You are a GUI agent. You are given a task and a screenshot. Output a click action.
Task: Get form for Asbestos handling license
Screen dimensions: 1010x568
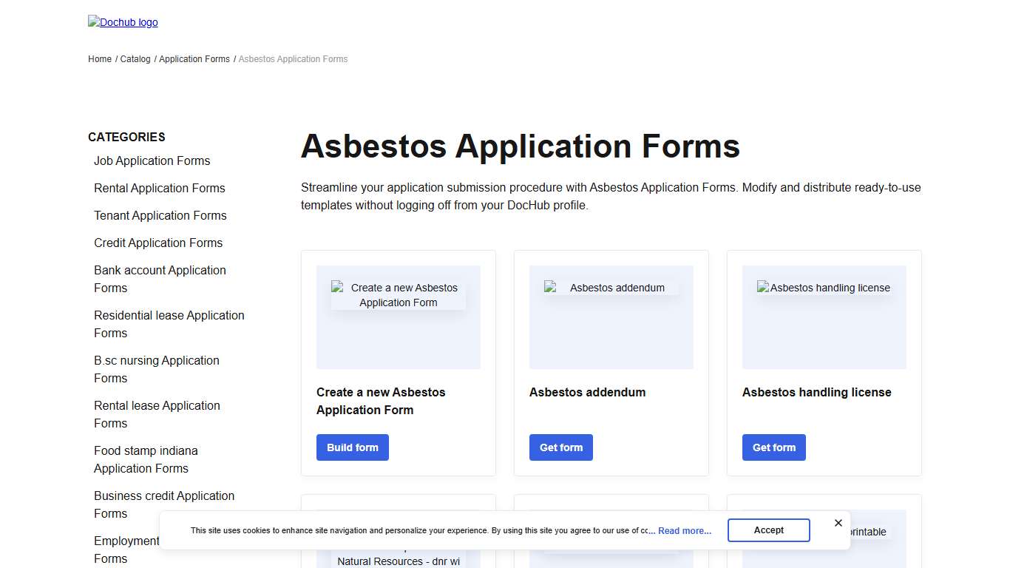[773, 447]
